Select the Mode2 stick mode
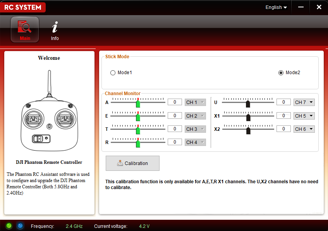Screen dimensions: 328x231 (x=281, y=73)
